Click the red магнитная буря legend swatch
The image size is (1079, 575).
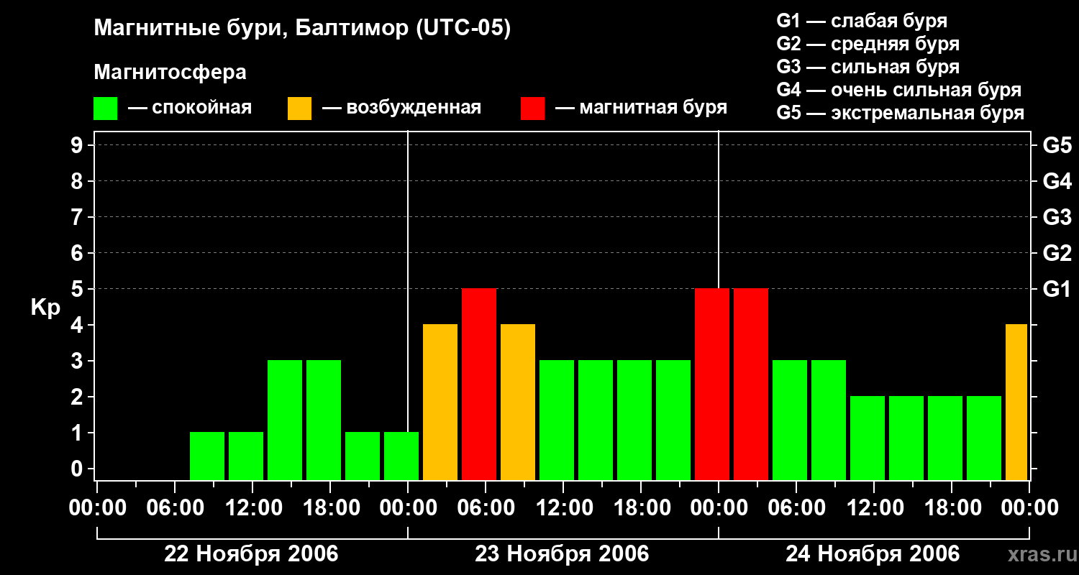[533, 109]
